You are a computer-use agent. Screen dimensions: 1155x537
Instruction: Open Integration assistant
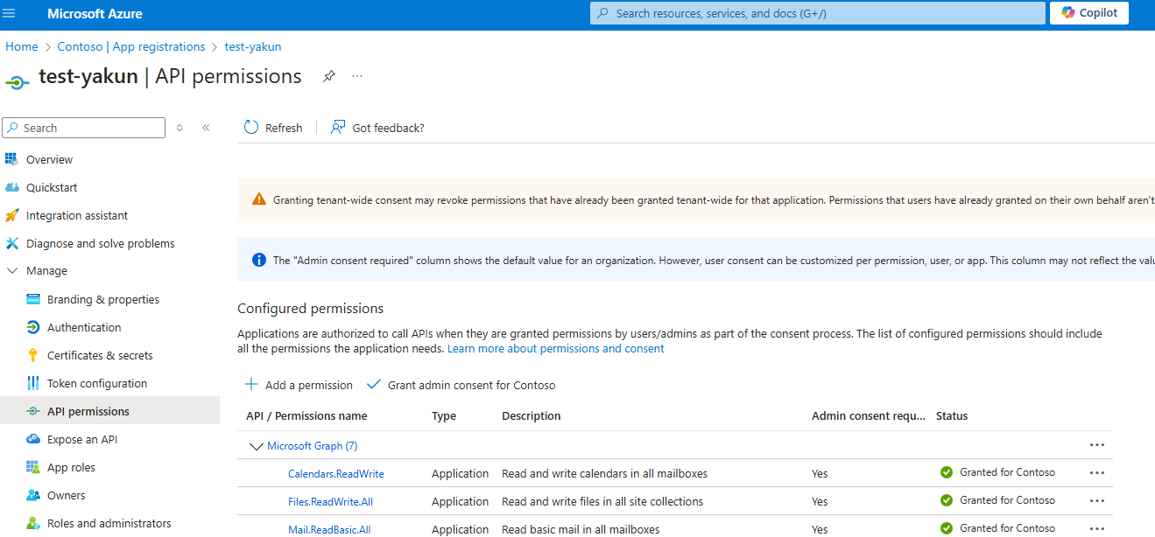tap(77, 215)
